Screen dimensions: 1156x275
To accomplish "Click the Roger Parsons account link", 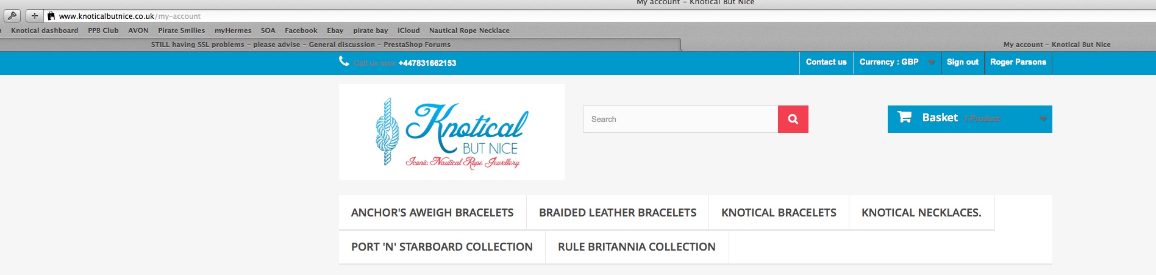I will (1018, 62).
